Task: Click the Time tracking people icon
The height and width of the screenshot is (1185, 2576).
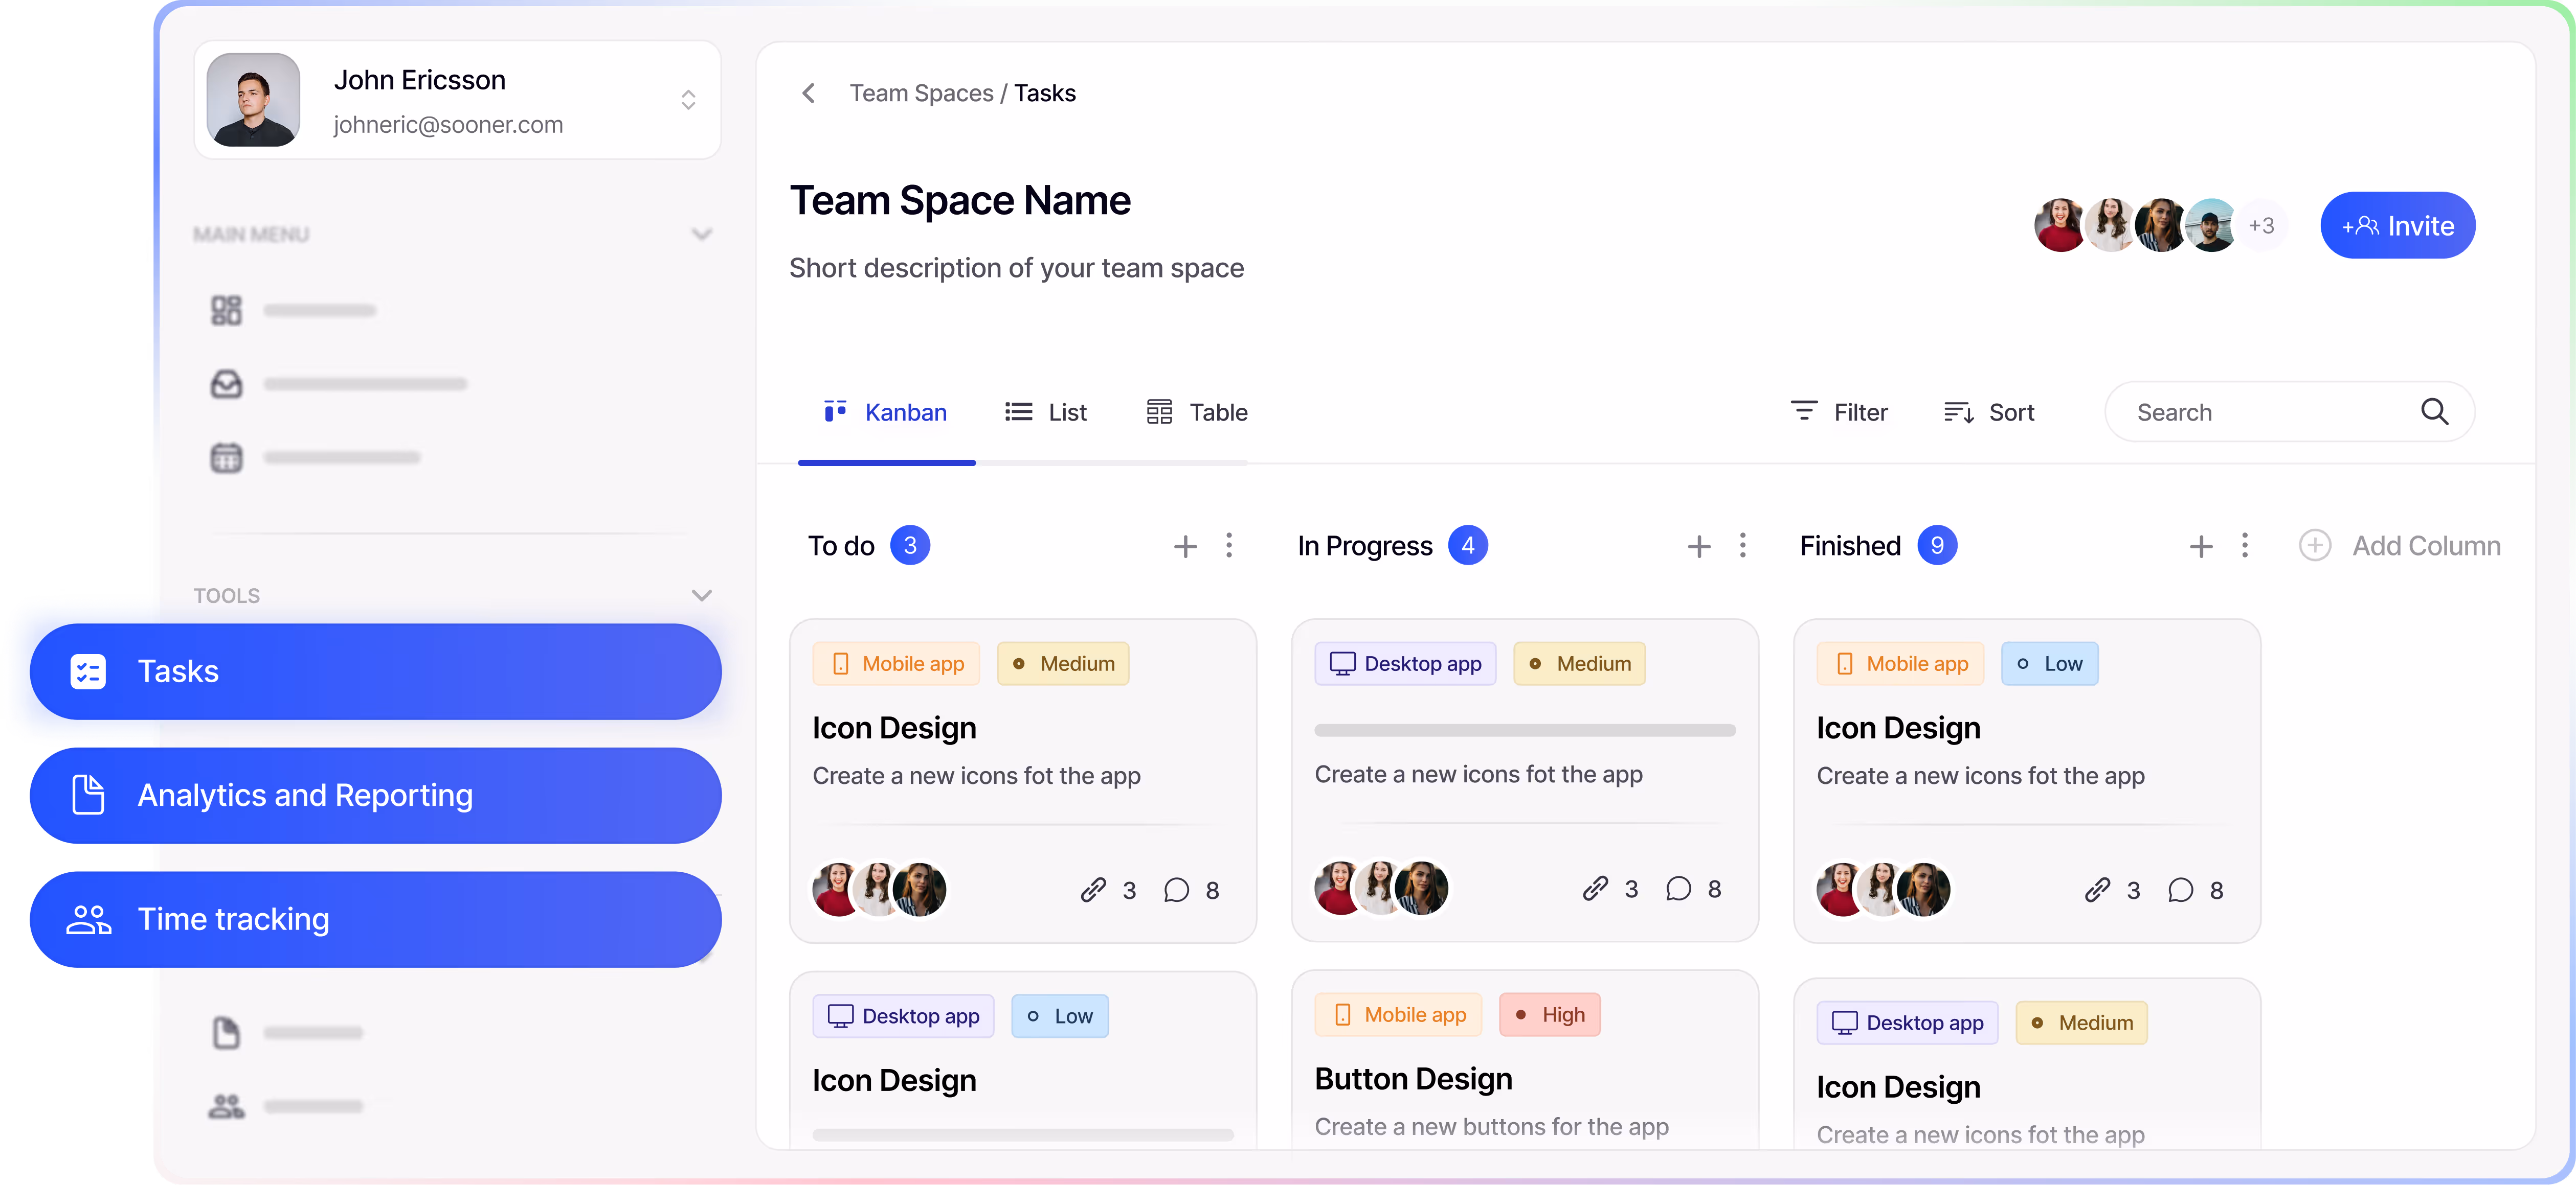Action: (x=88, y=919)
